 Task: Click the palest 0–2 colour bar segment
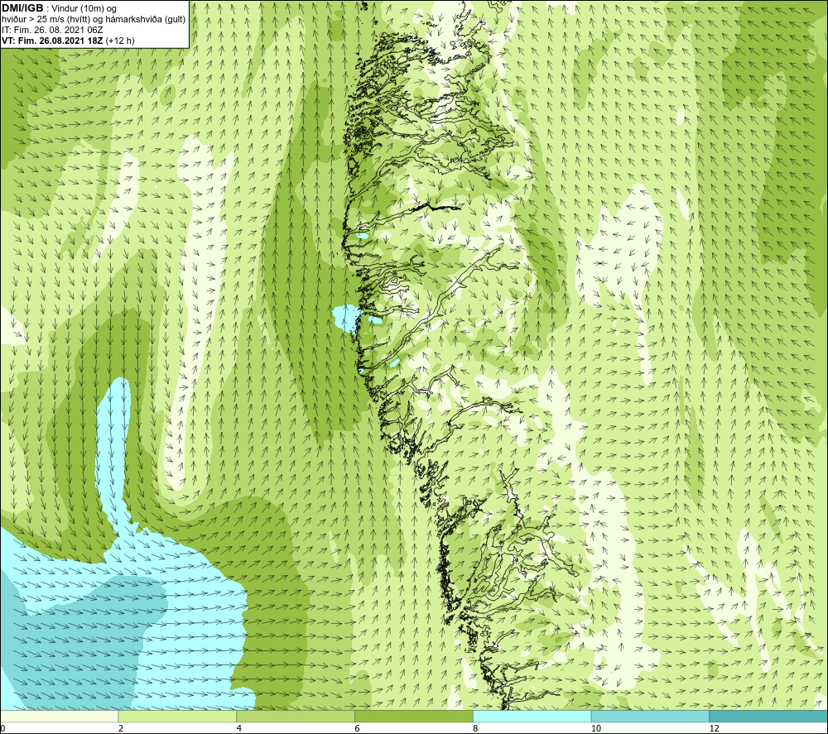coord(59,716)
